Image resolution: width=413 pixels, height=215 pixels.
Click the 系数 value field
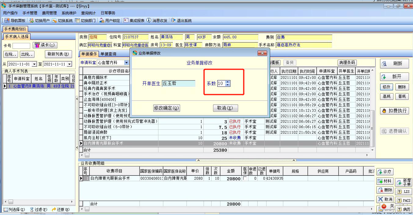pos(221,83)
